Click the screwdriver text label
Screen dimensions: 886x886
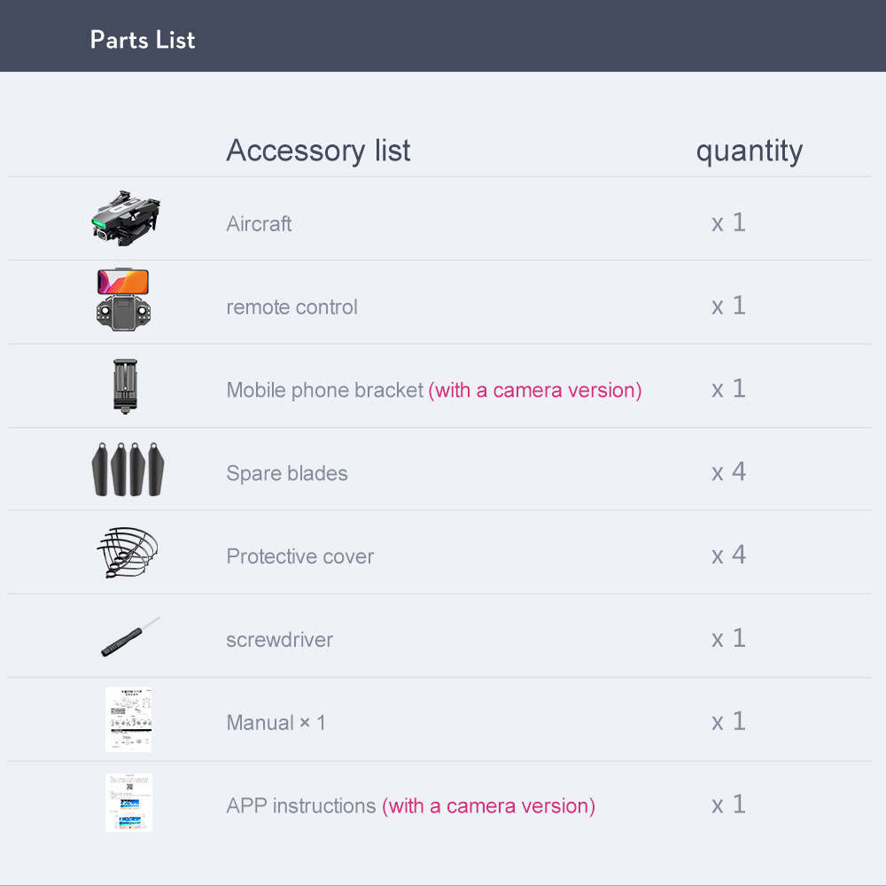[x=280, y=640]
